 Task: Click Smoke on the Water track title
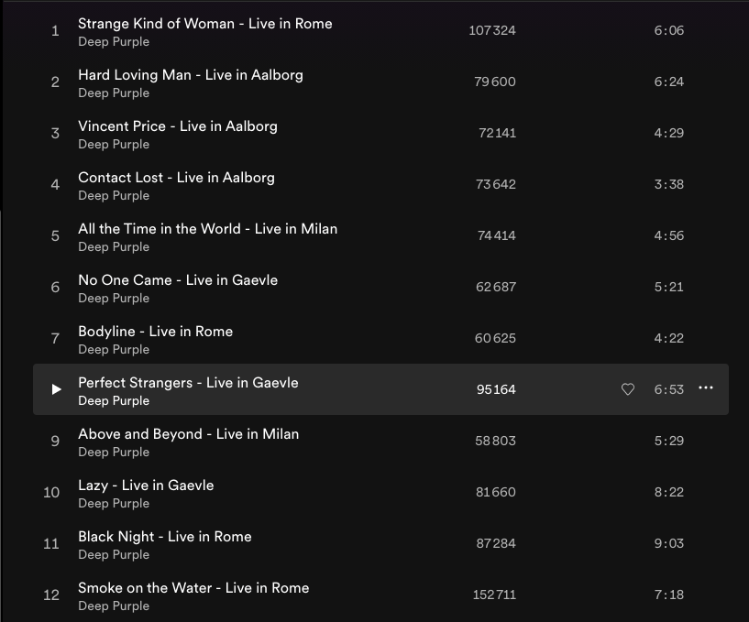click(193, 587)
